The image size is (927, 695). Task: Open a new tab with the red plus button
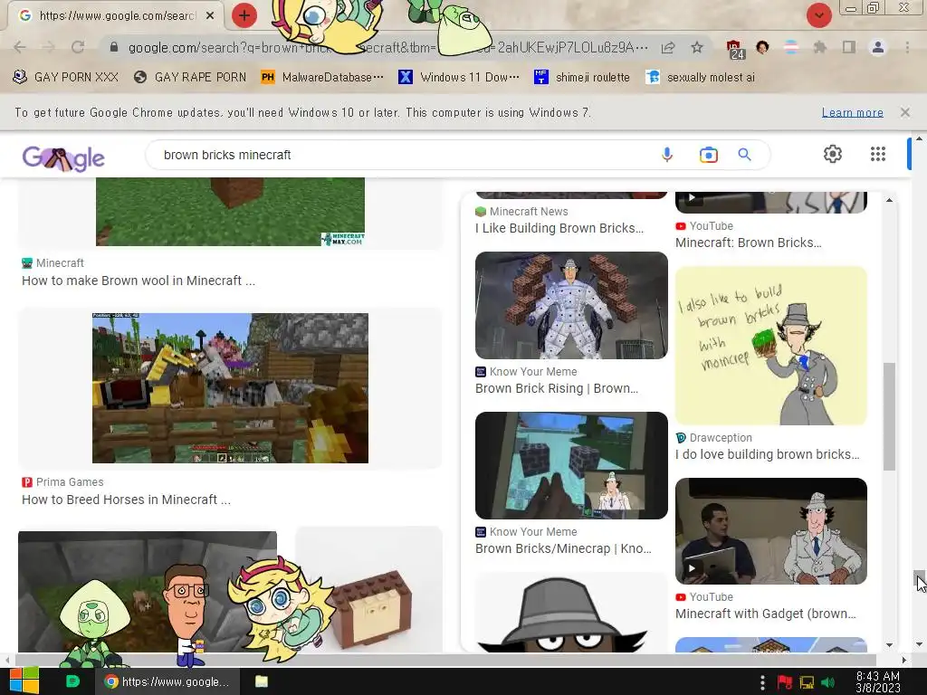coord(244,15)
